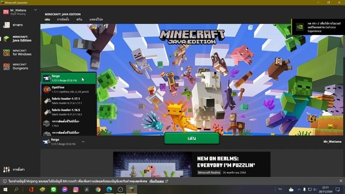Open the network tray icon

[x=310, y=189]
